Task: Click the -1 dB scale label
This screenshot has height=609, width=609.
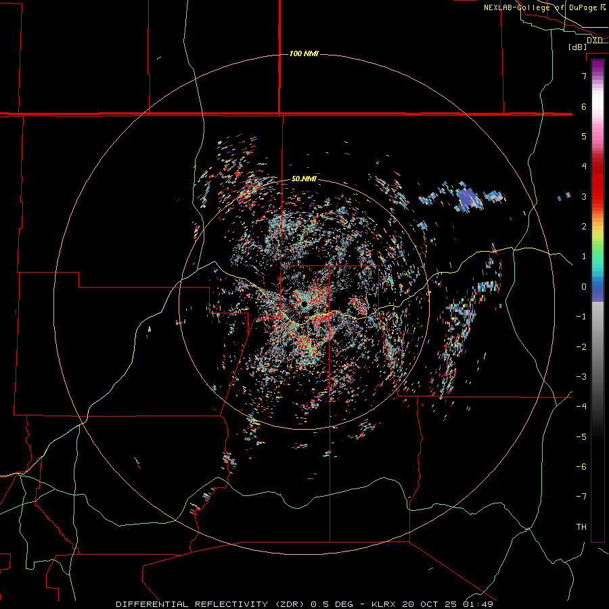Action: tap(581, 317)
